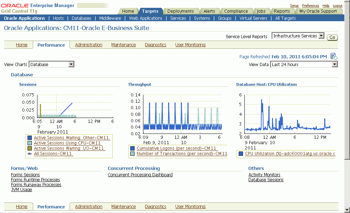Open Number of Transactions (per second)-CM11 link
The image size is (350, 213).
pyautogui.click(x=182, y=154)
